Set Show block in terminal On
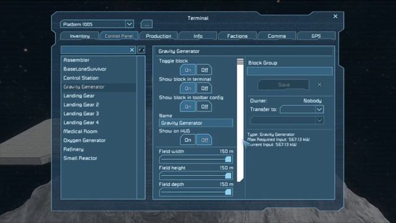The width and height of the screenshot is (396, 223). coord(187,88)
